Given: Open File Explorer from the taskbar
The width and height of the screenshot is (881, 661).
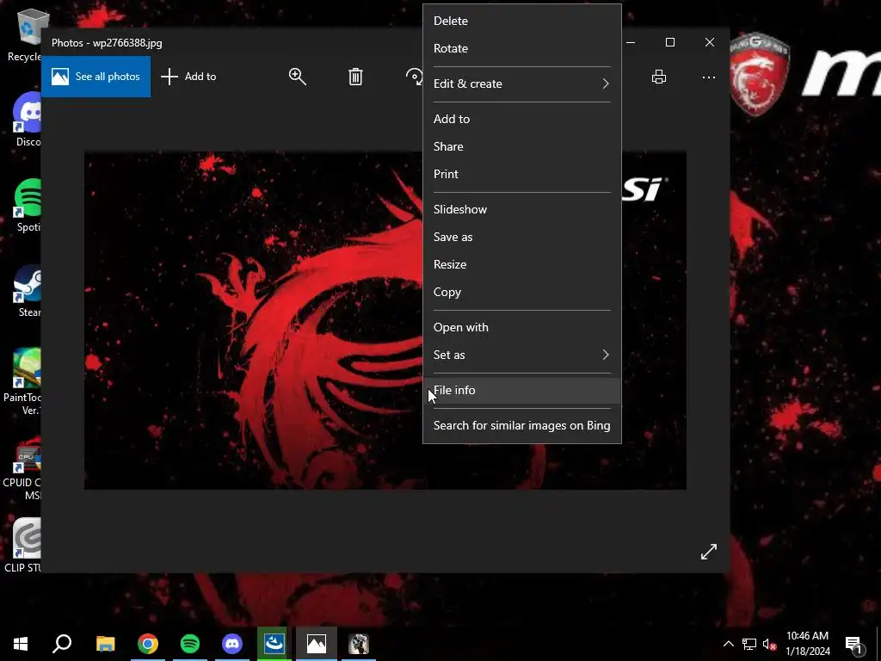Looking at the screenshot, I should click(x=105, y=644).
